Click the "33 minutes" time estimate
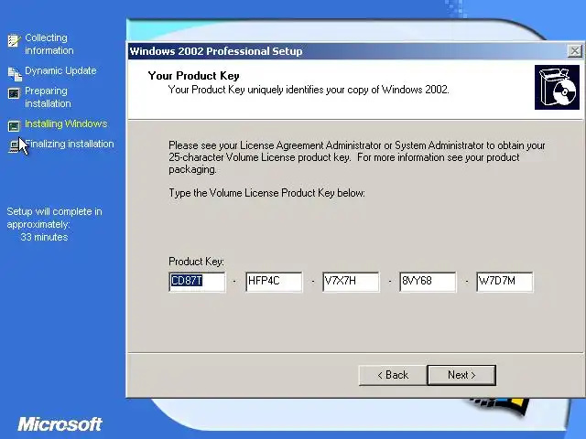 (x=44, y=237)
